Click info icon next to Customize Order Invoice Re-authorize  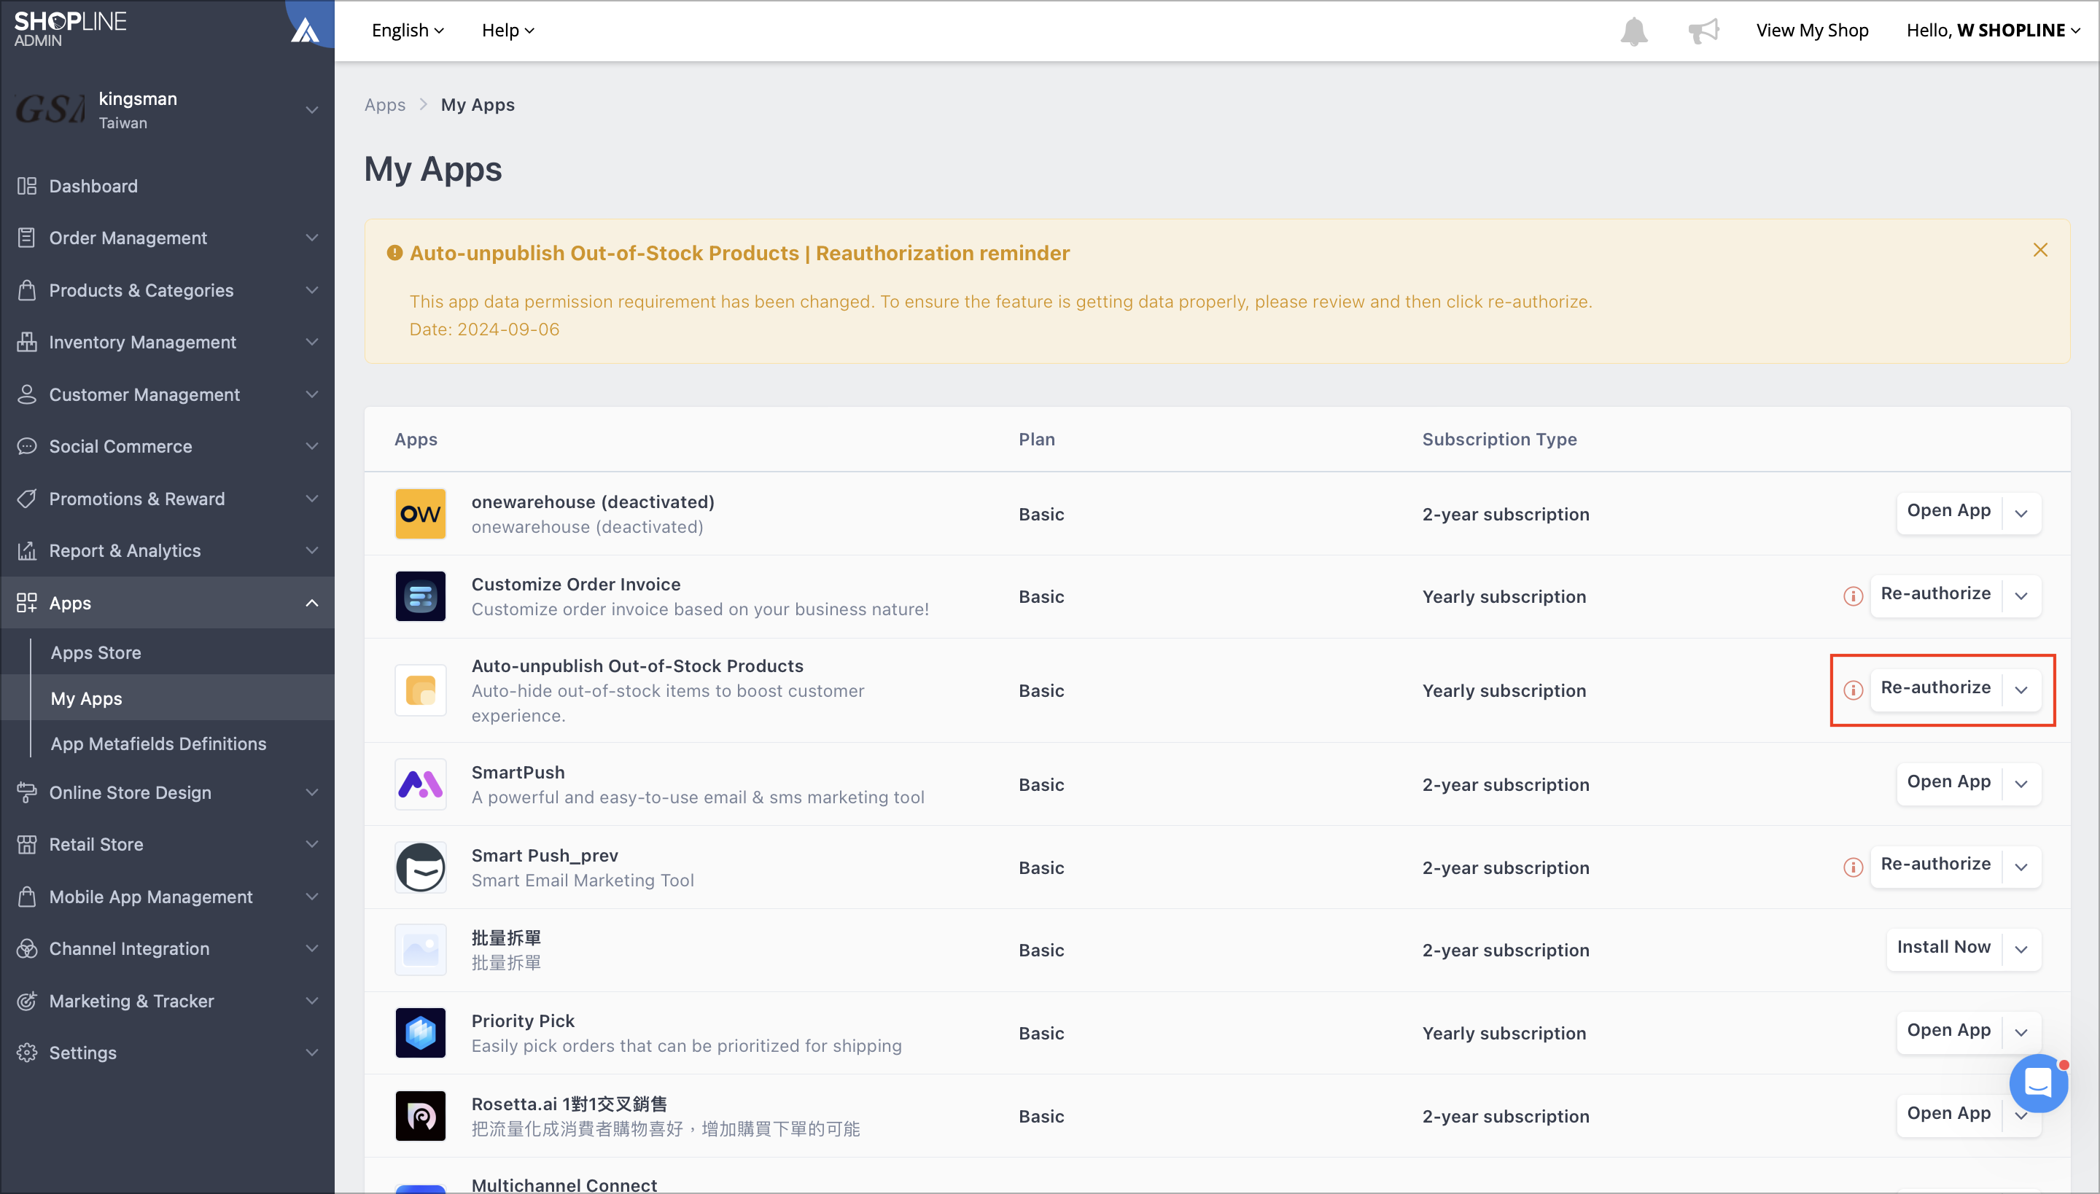(x=1852, y=596)
